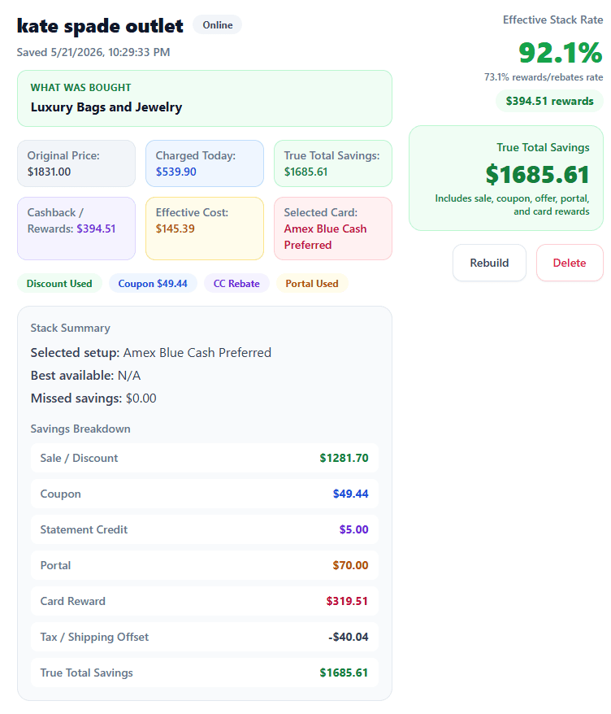611x714 pixels.
Task: Click Luxury Bags and Jewelry text
Action: point(106,107)
